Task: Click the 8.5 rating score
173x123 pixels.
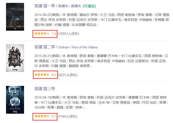Action: click(x=54, y=75)
